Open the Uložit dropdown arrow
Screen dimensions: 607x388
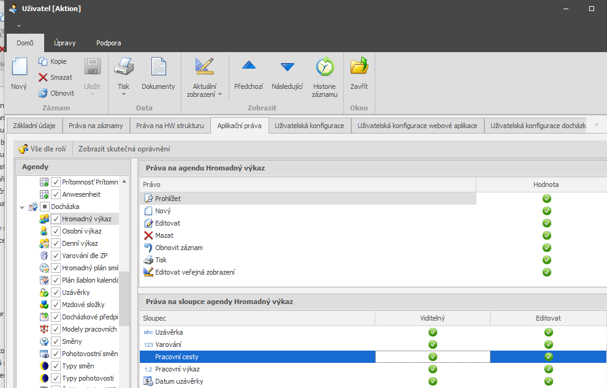pos(93,94)
